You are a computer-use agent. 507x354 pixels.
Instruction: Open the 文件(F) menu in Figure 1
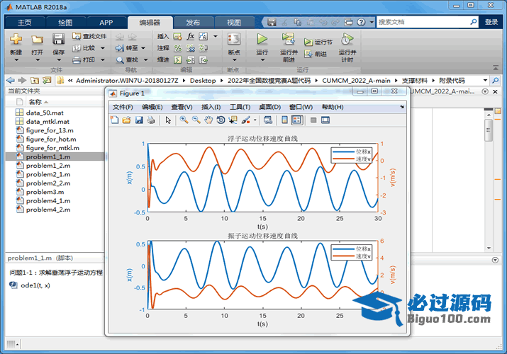(x=123, y=107)
